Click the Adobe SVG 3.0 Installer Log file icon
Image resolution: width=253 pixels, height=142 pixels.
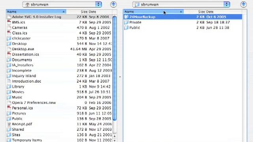[9, 17]
